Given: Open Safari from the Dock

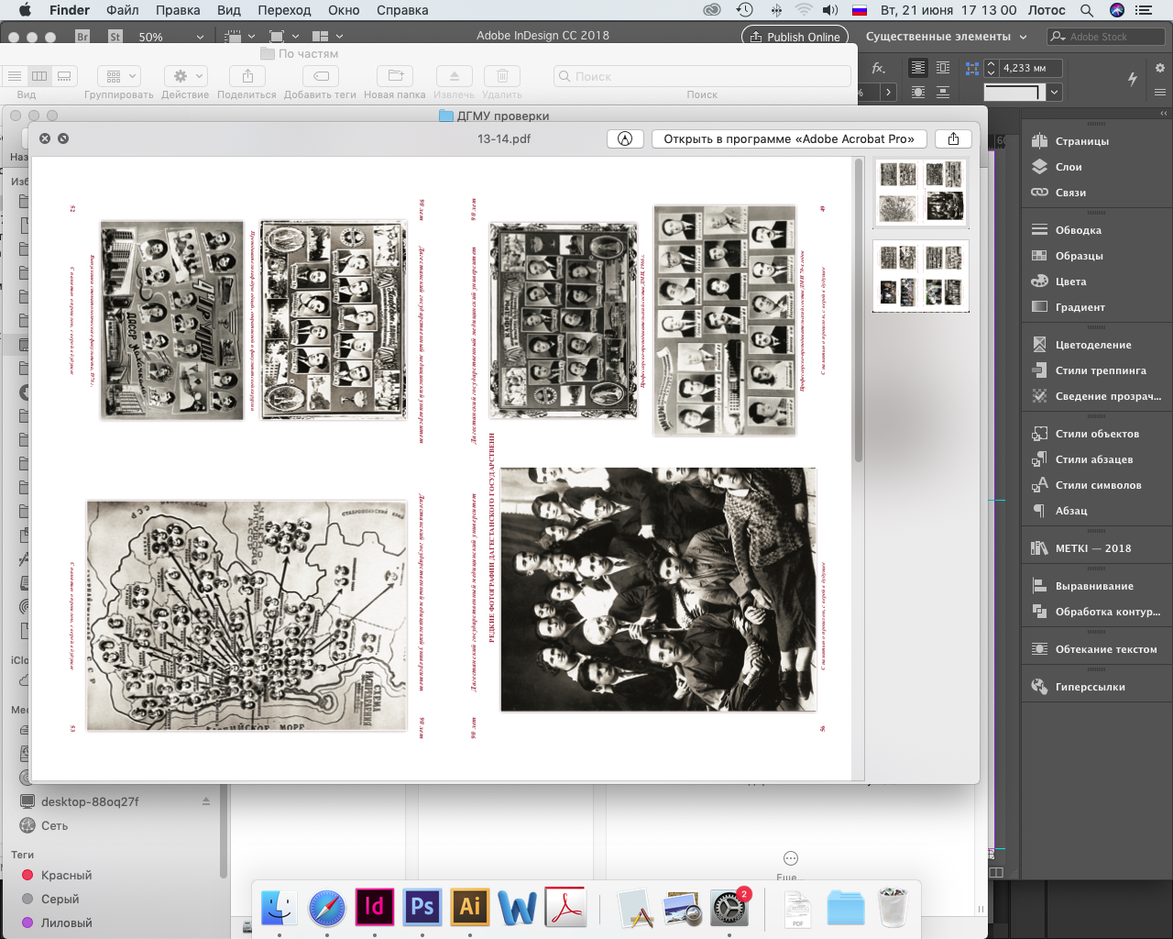Looking at the screenshot, I should point(326,907).
